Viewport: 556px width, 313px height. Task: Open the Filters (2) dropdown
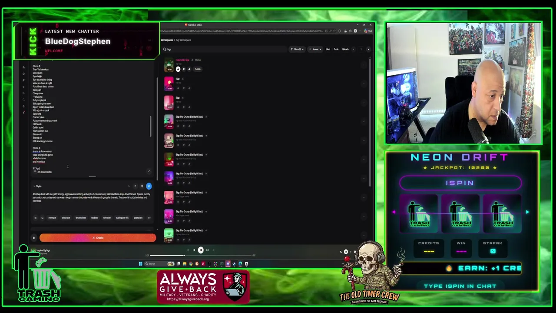297,49
